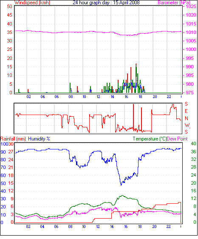Click the Windspeed (kmh) axis label
Screen dimensions: 198x239
tap(32, 3)
